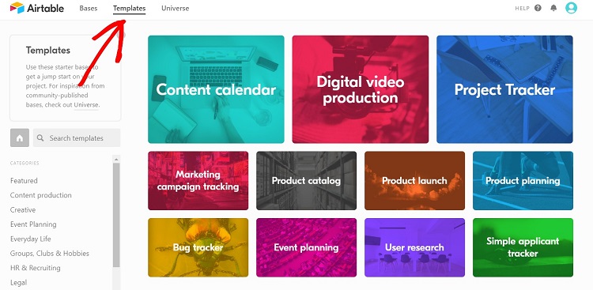Viewport: 593px width, 290px height.
Task: Focus the Search templates field
Action: pos(77,138)
